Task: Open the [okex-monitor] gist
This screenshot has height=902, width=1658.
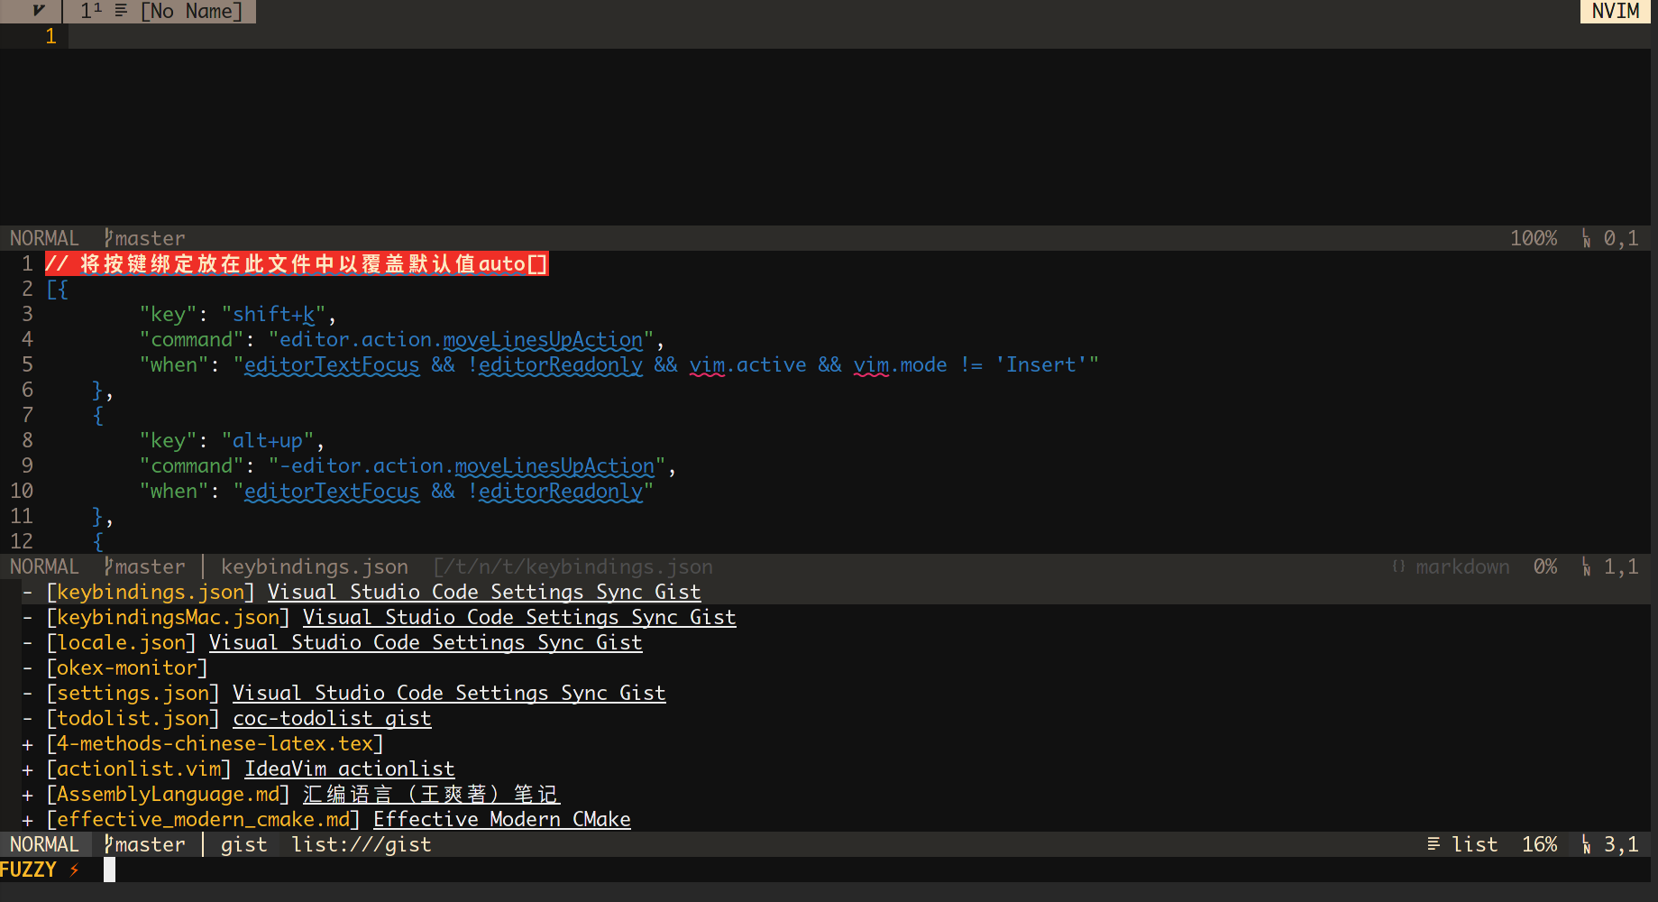Action: 127,667
